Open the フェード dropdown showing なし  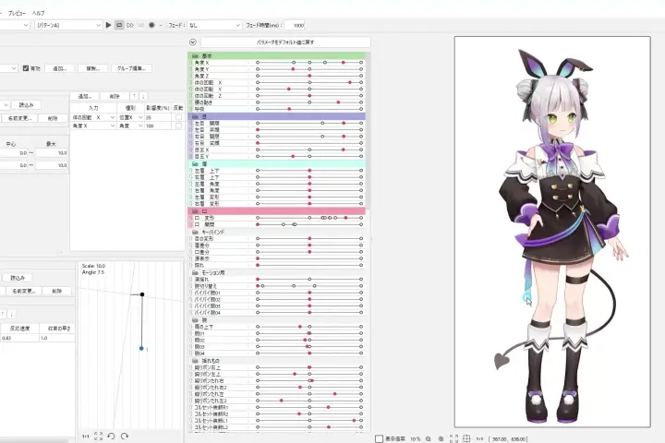click(x=214, y=26)
